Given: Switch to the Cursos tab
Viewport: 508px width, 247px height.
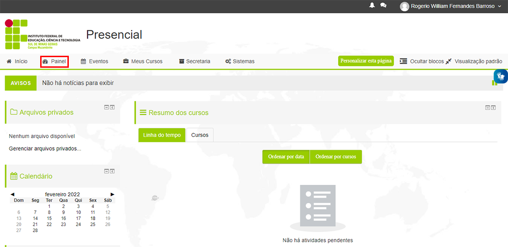Looking at the screenshot, I should (200, 135).
